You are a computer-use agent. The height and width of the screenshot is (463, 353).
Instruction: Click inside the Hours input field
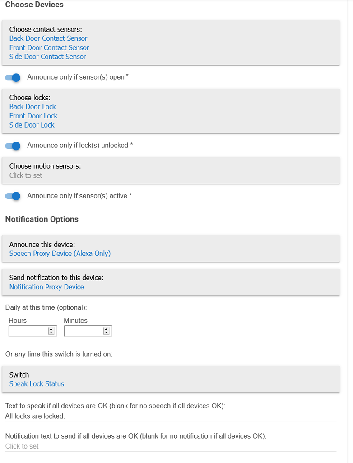pos(27,331)
